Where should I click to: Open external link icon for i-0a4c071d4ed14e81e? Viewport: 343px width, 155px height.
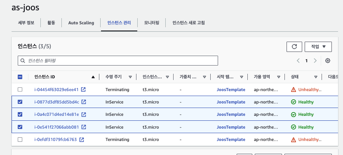point(84,114)
